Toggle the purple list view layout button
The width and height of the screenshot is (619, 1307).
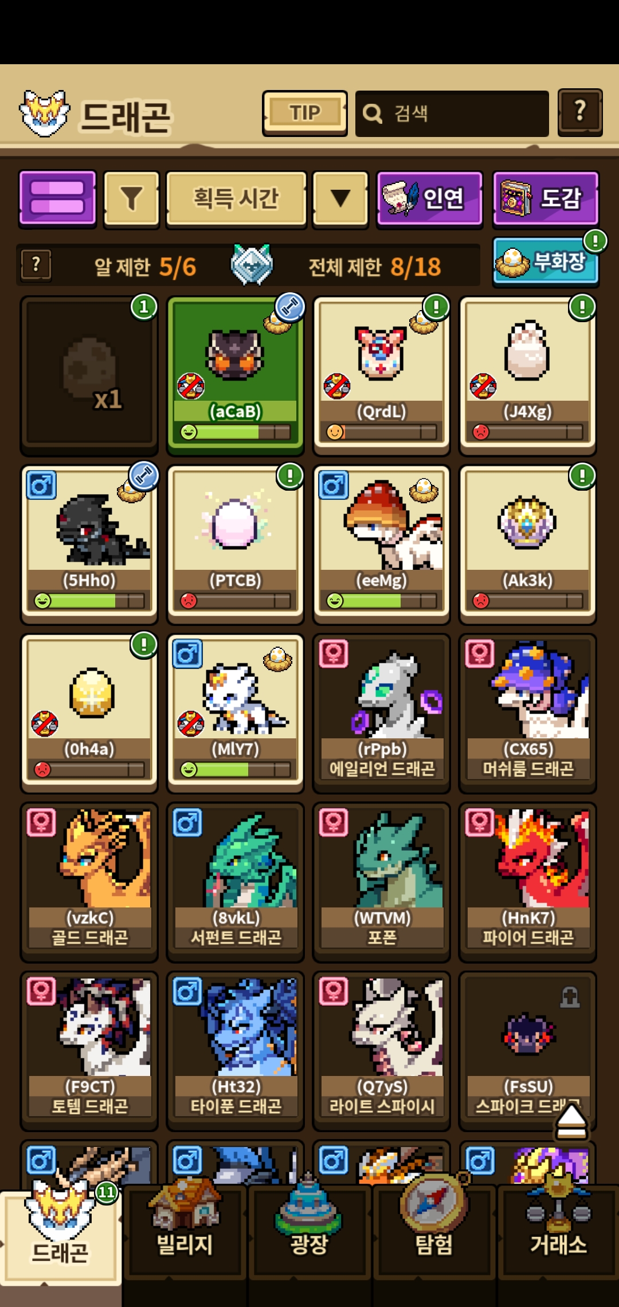(x=57, y=198)
